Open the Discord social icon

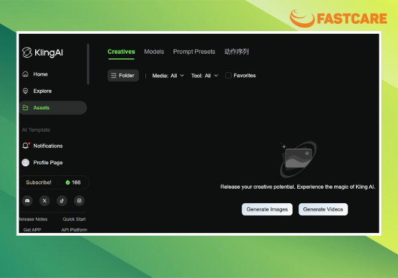(x=27, y=201)
